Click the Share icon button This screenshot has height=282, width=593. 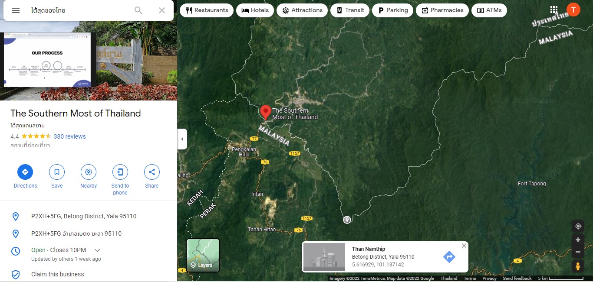click(x=152, y=172)
